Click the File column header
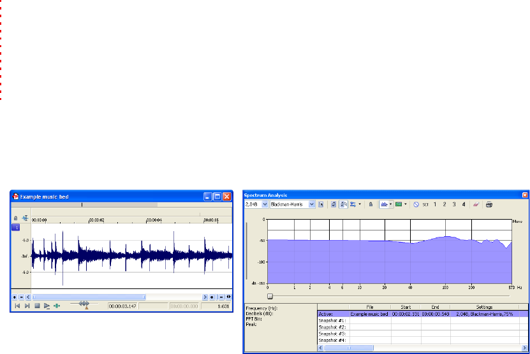530x354 pixels. (370, 307)
